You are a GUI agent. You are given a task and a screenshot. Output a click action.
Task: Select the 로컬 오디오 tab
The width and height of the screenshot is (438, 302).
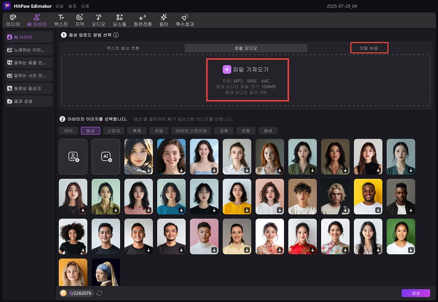pyautogui.click(x=246, y=48)
